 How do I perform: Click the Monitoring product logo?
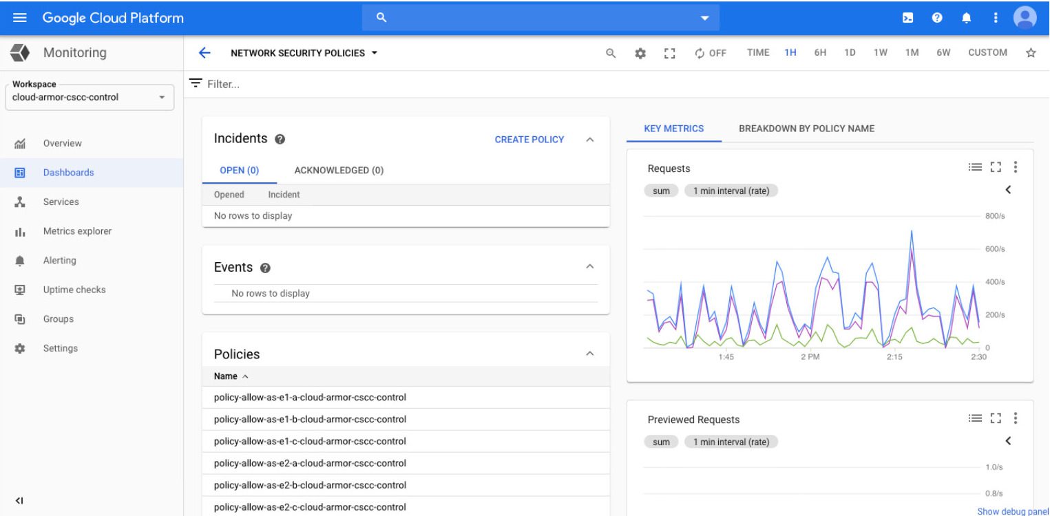pos(20,52)
